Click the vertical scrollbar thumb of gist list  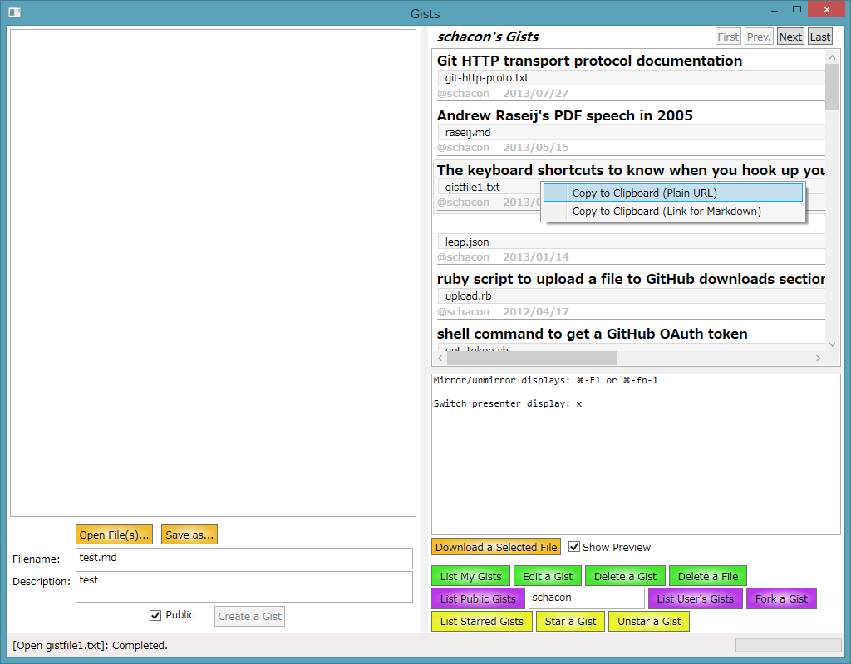click(833, 86)
